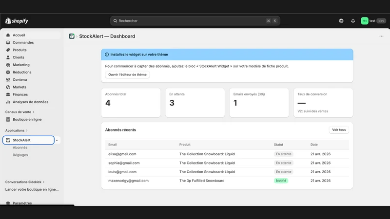This screenshot has width=390, height=219.
Task: Click the Commandes inbox icon
Action: pyautogui.click(x=8, y=42)
